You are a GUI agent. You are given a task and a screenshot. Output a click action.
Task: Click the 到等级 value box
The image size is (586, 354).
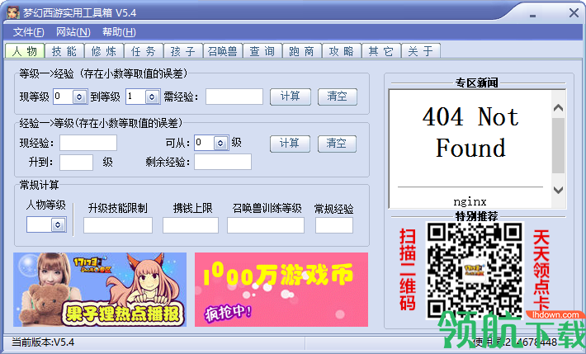point(135,97)
